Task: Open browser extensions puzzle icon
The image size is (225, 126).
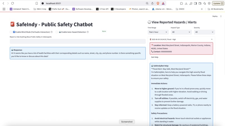Action: click(181, 3)
